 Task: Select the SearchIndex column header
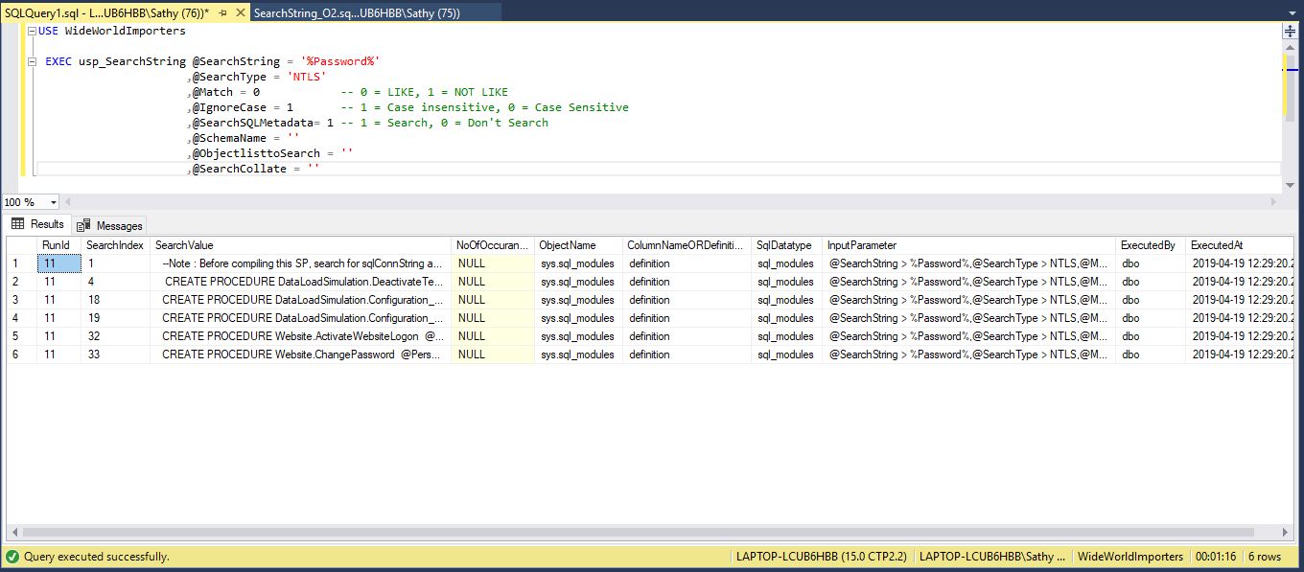click(x=115, y=245)
